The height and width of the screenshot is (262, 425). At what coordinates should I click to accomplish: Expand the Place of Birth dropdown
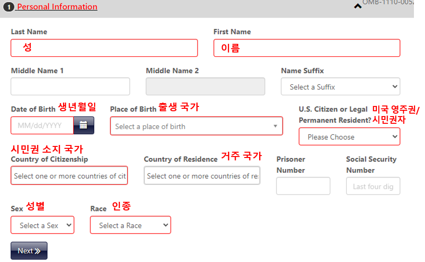point(192,126)
